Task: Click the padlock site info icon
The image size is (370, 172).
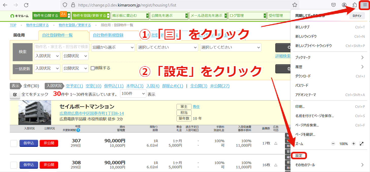Action: click(73, 5)
